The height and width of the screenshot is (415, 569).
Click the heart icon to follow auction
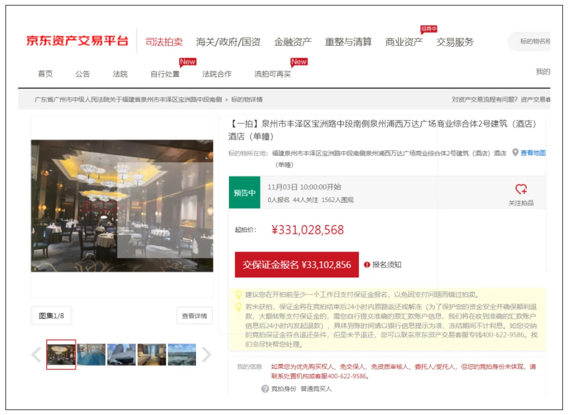(521, 189)
